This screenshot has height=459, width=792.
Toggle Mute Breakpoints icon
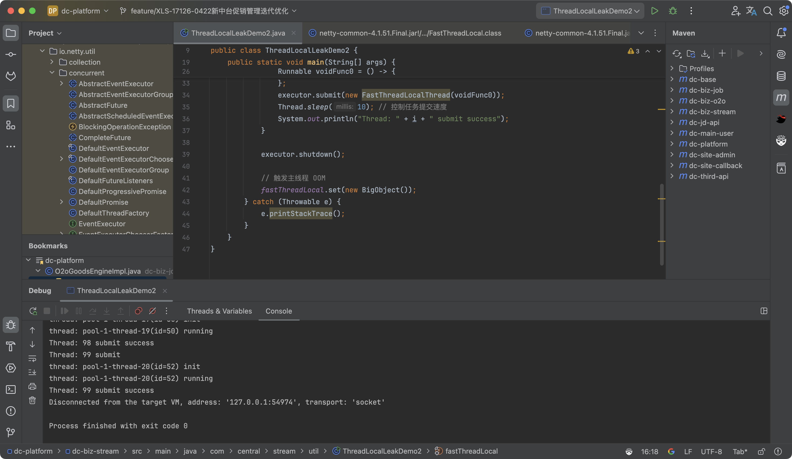tap(152, 311)
